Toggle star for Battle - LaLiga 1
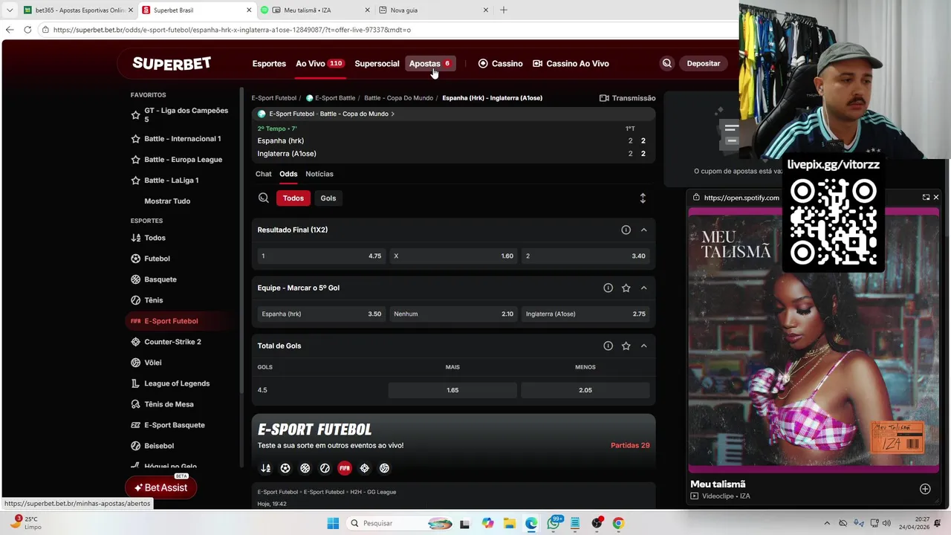 coord(135,181)
